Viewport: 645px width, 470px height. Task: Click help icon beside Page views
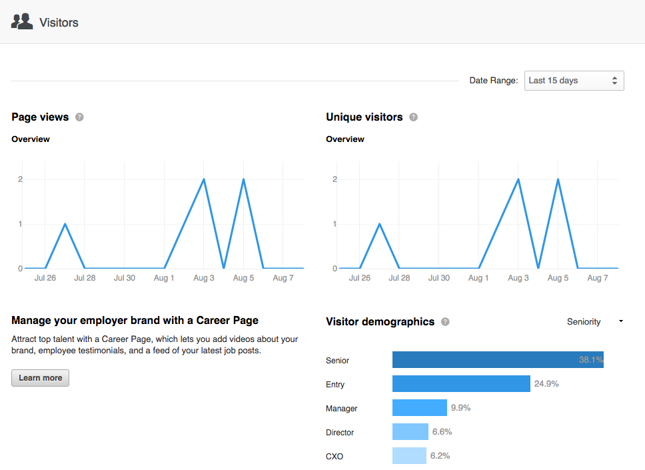tap(80, 117)
